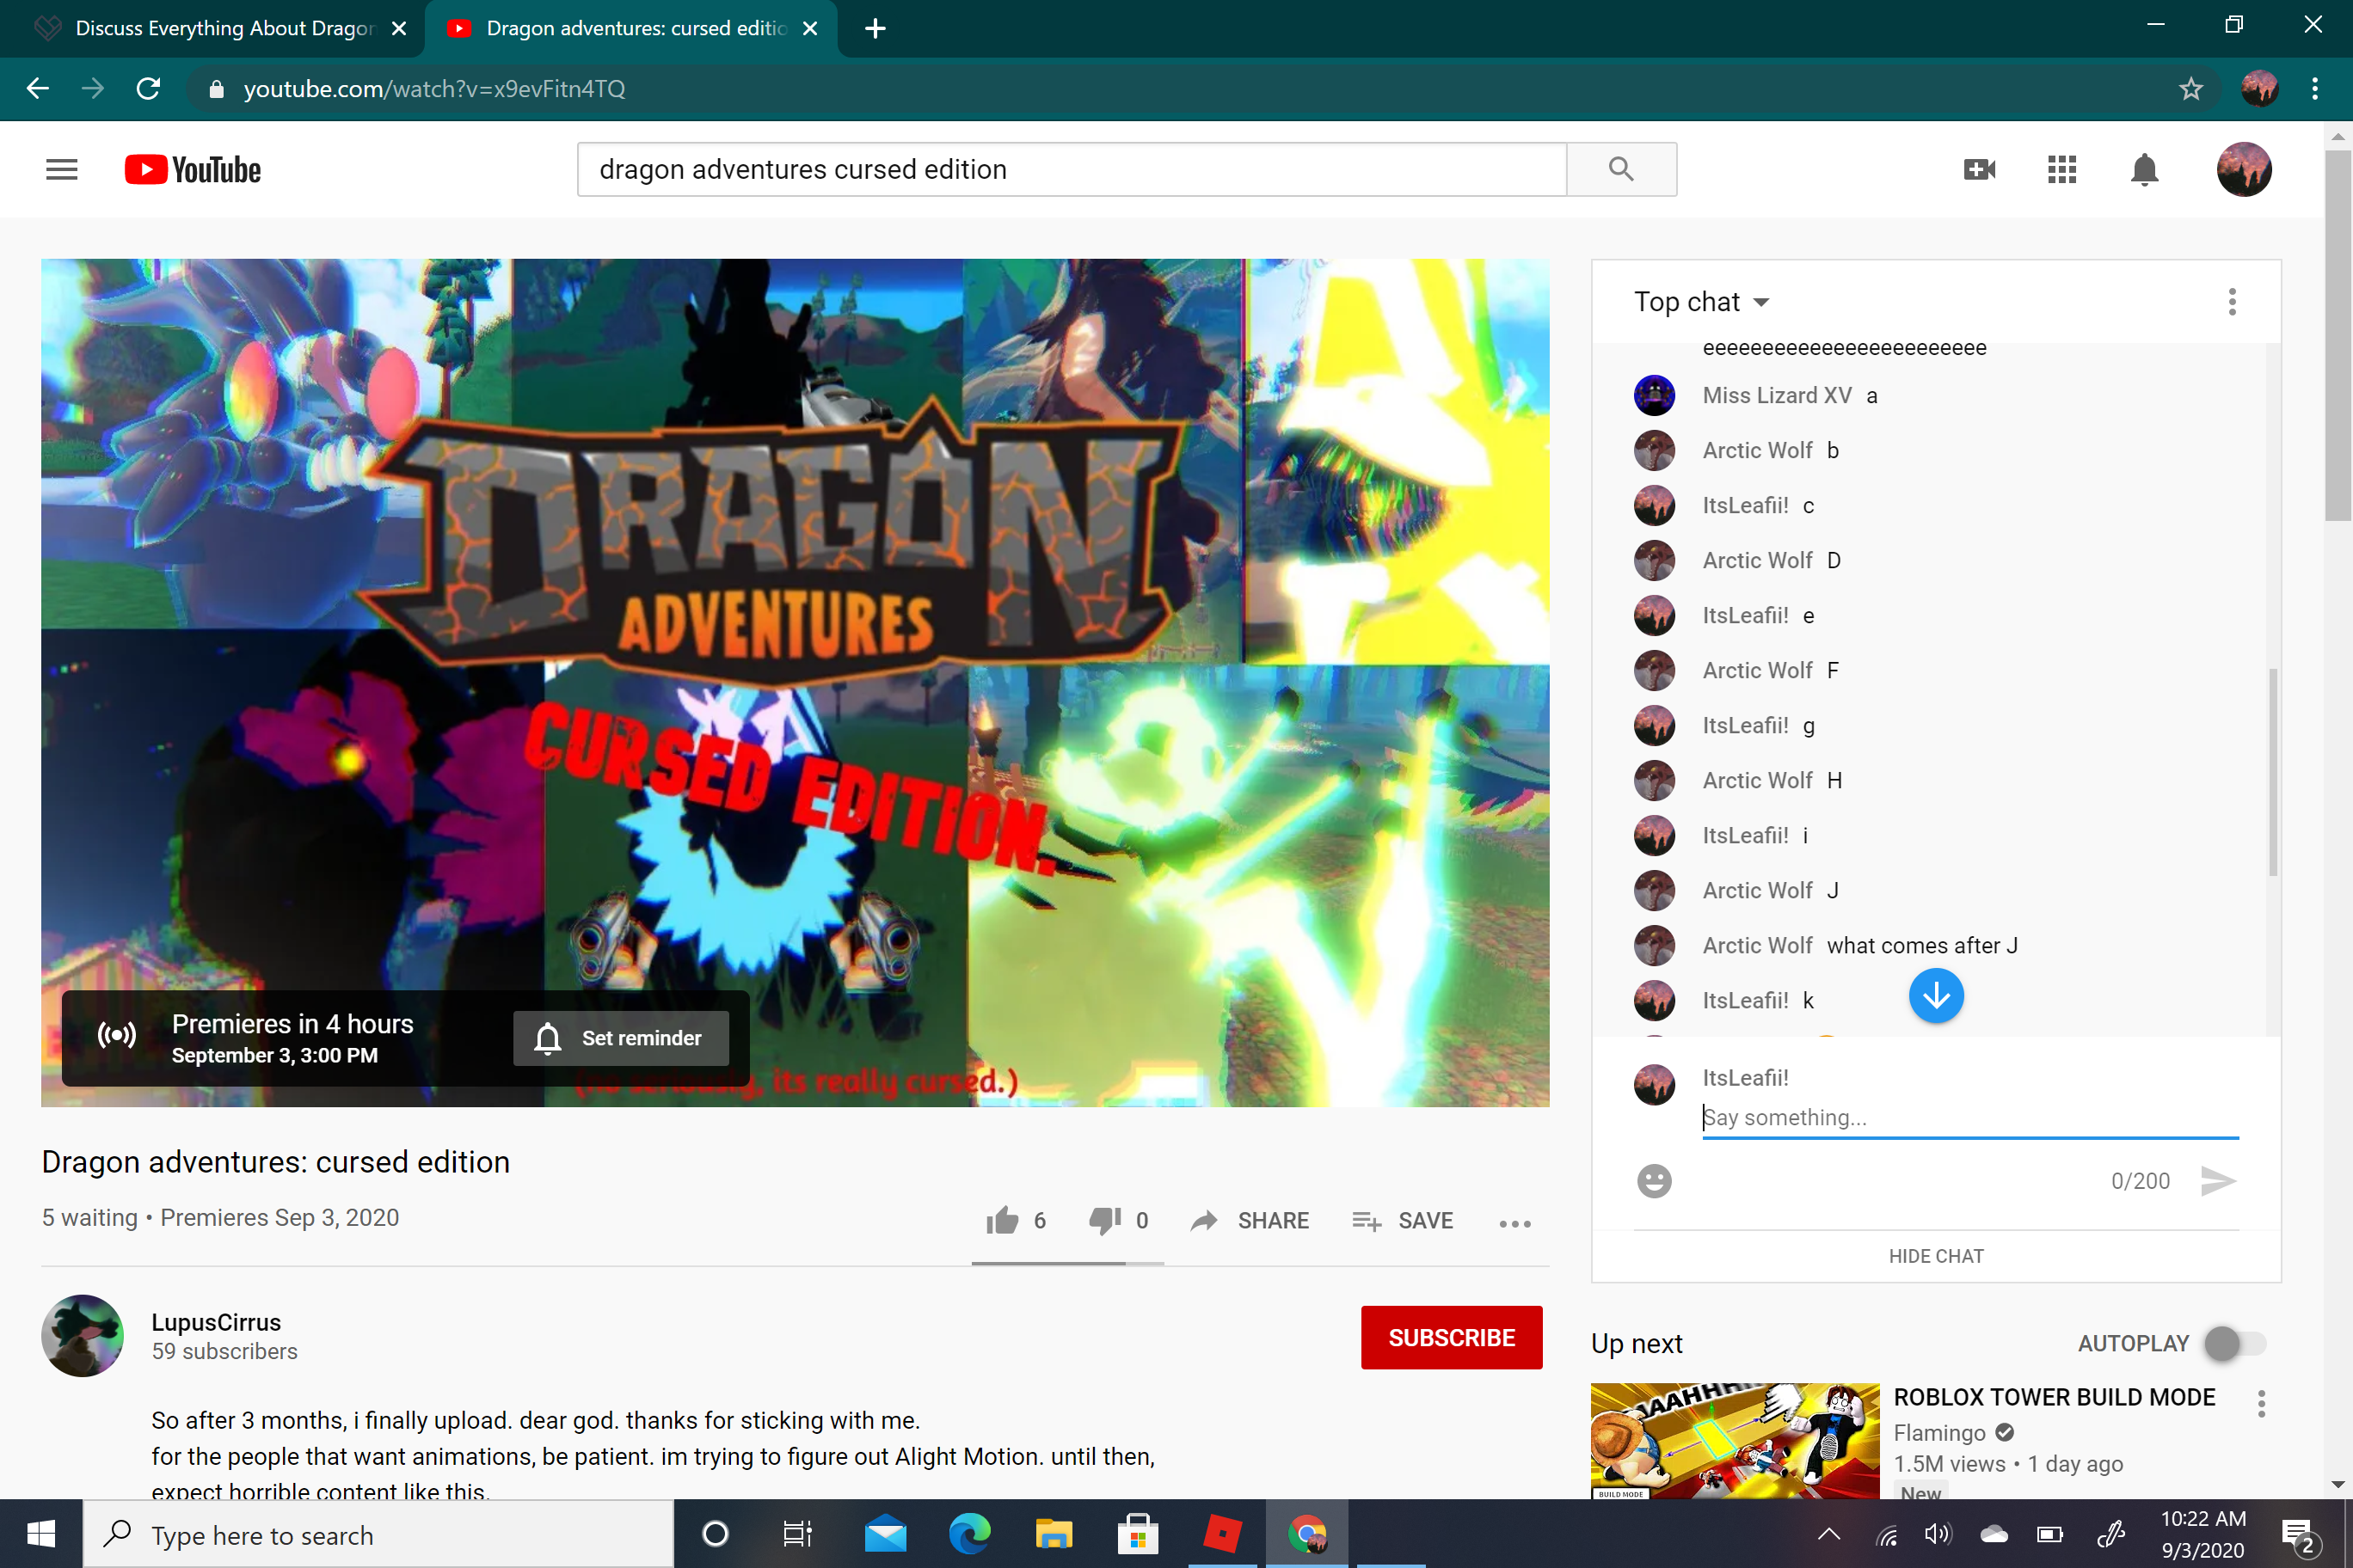Open the Chrome three-dot menu

[x=2315, y=89]
